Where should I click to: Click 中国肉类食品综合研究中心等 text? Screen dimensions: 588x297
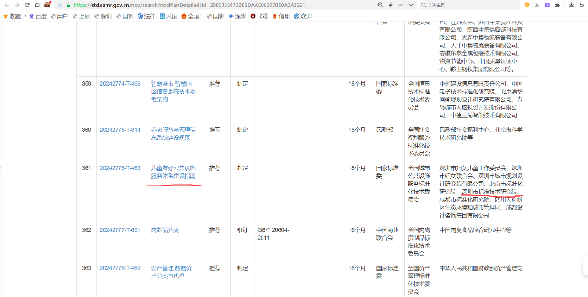(x=475, y=230)
